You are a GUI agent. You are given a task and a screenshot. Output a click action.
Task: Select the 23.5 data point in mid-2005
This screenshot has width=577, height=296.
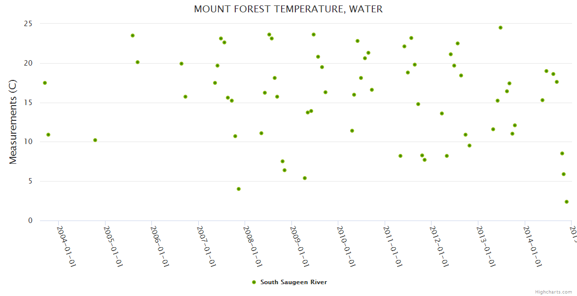133,36
